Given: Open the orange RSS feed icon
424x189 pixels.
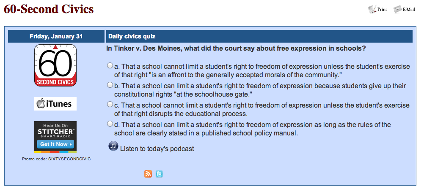Looking at the screenshot, I should point(148,174).
